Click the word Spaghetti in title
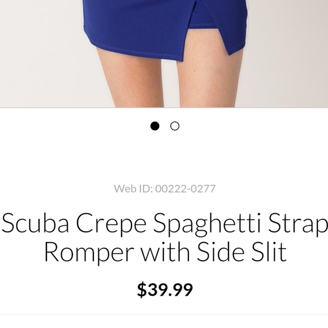The image size is (328, 328). tap(208, 225)
